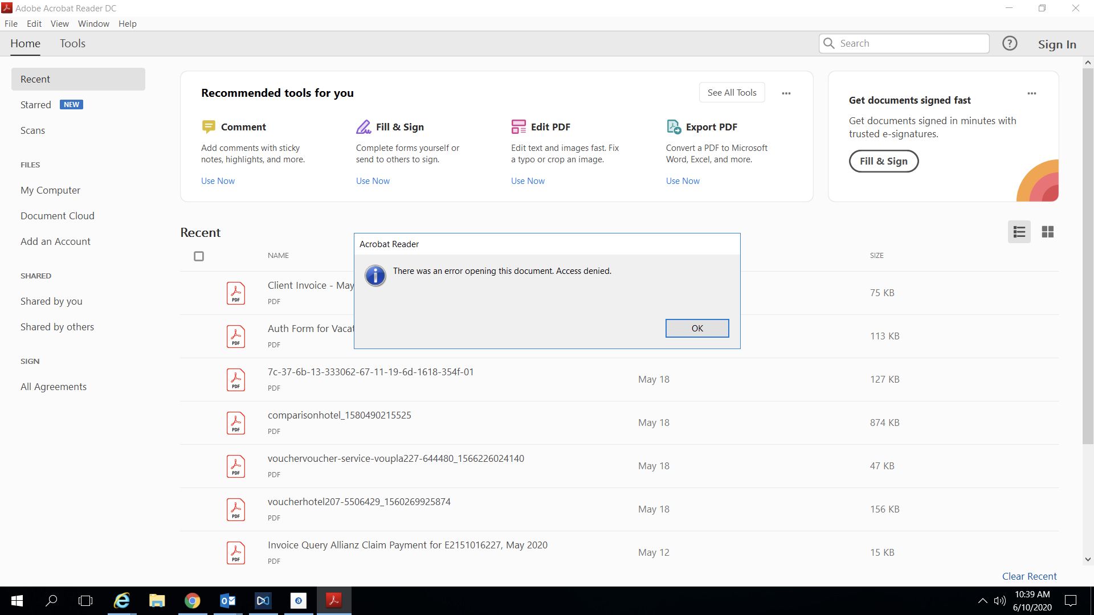Viewport: 1094px width, 615px height.
Task: Click Add an Account
Action: [x=55, y=241]
